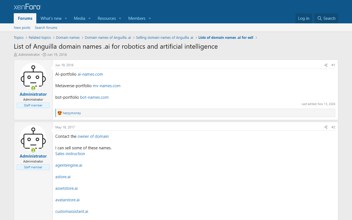Viewport: 352px width, 220px height.
Task: Visit ai-names.com link
Action: click(90, 74)
